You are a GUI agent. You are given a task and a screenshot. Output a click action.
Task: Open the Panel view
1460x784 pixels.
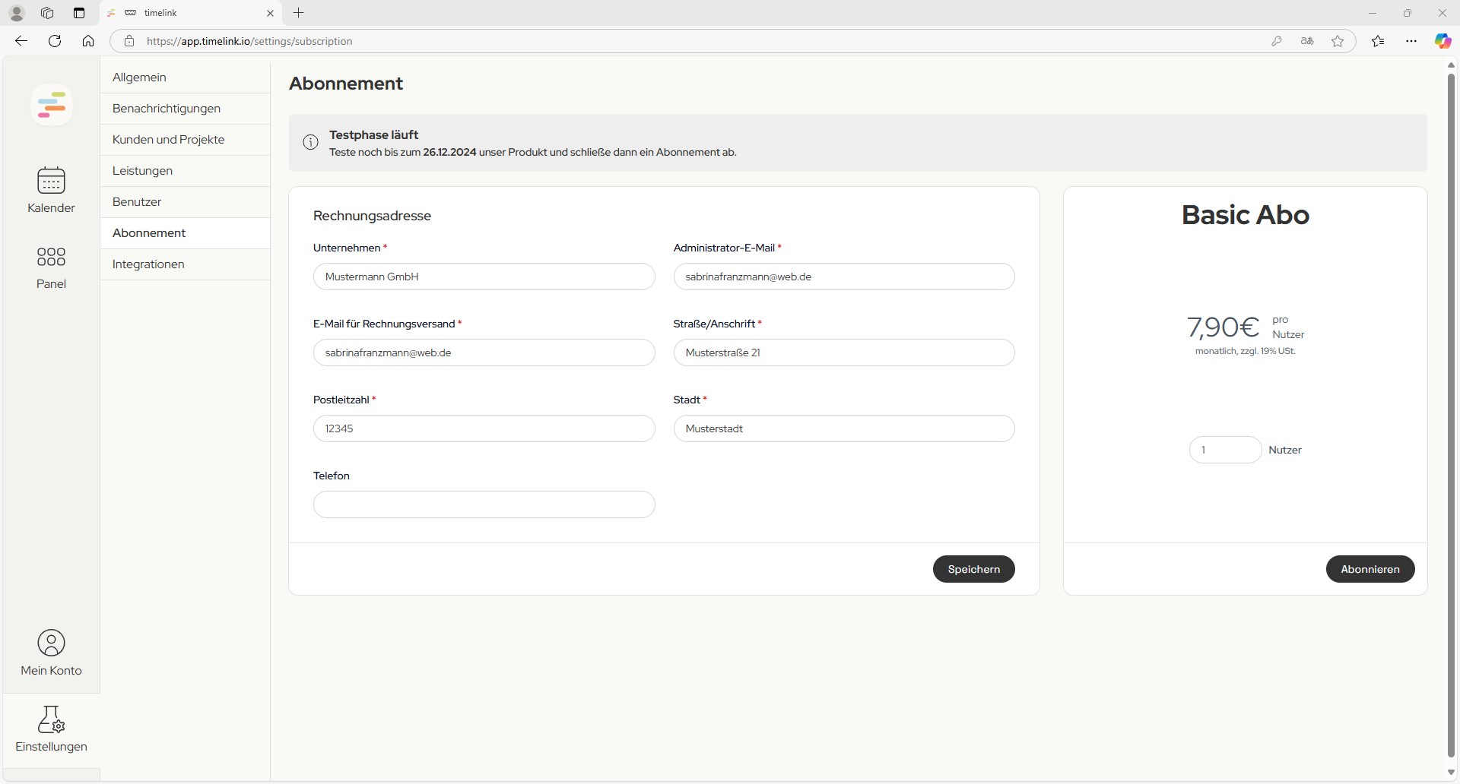51,267
